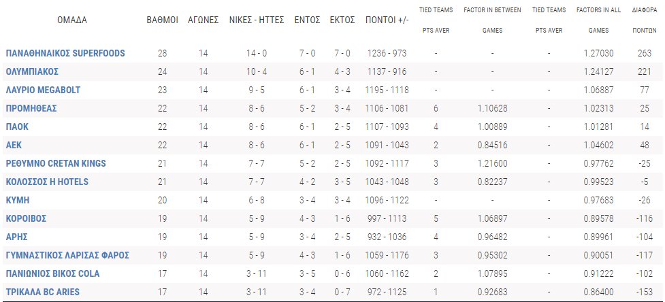This screenshot has width=665, height=302.
Task: Click the ΚΥΜΗ team name
Action: pos(18,200)
